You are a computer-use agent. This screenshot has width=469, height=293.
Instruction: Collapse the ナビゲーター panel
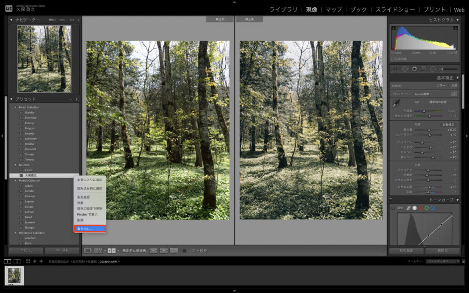tap(11, 20)
